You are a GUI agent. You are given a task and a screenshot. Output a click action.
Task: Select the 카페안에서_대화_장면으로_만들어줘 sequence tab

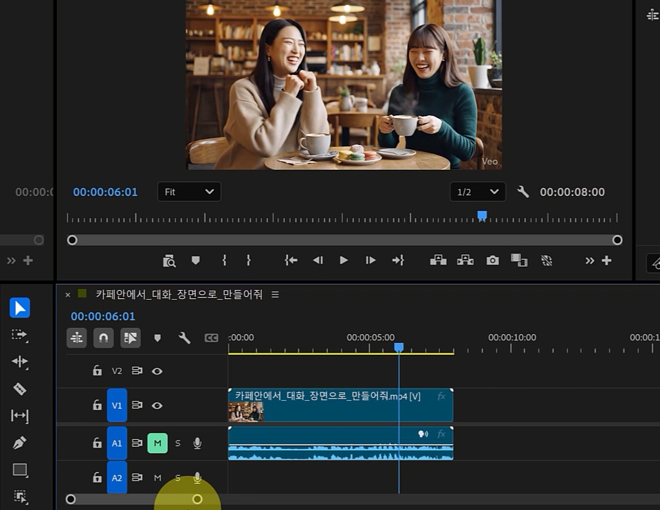(x=179, y=294)
